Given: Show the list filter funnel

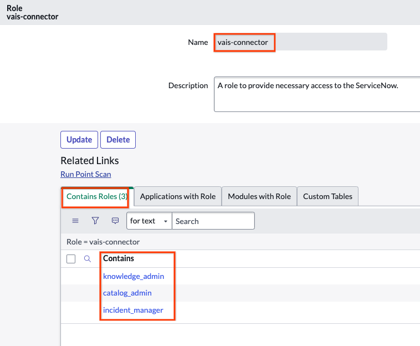Looking at the screenshot, I should pyautogui.click(x=95, y=221).
